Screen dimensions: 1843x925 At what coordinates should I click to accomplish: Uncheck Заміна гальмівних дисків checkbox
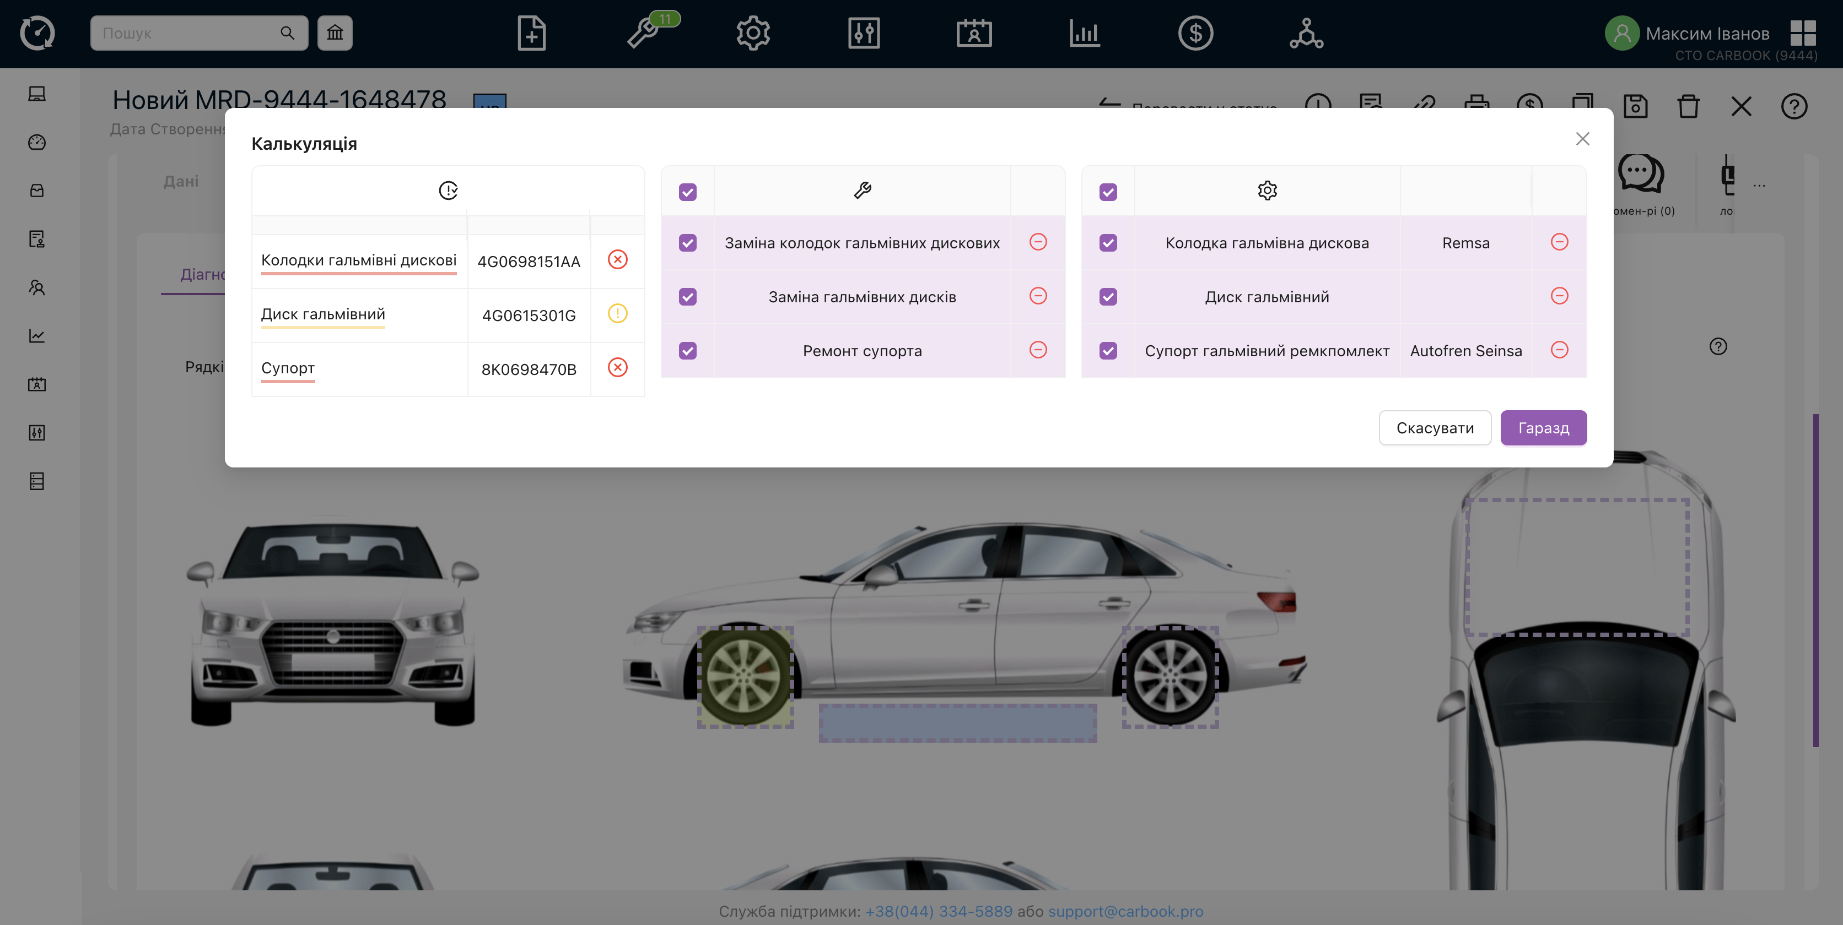(x=688, y=297)
